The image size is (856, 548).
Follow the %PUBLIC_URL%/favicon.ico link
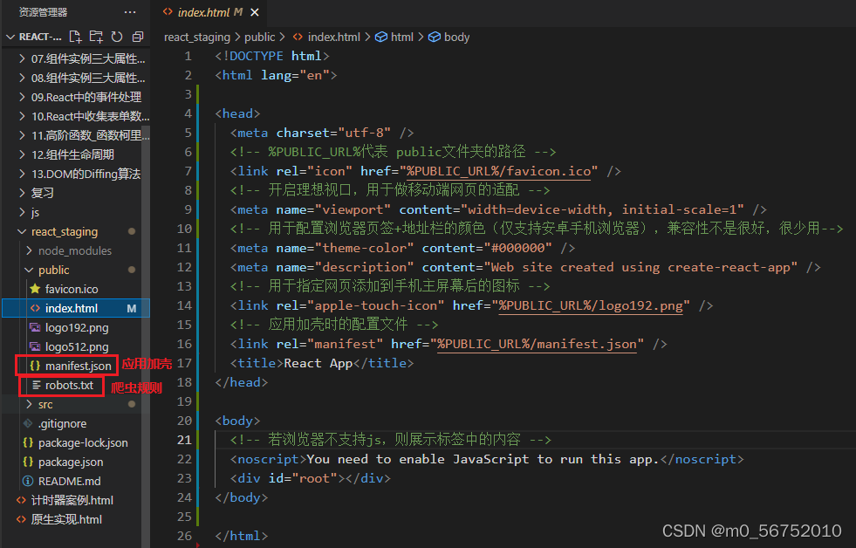point(498,171)
